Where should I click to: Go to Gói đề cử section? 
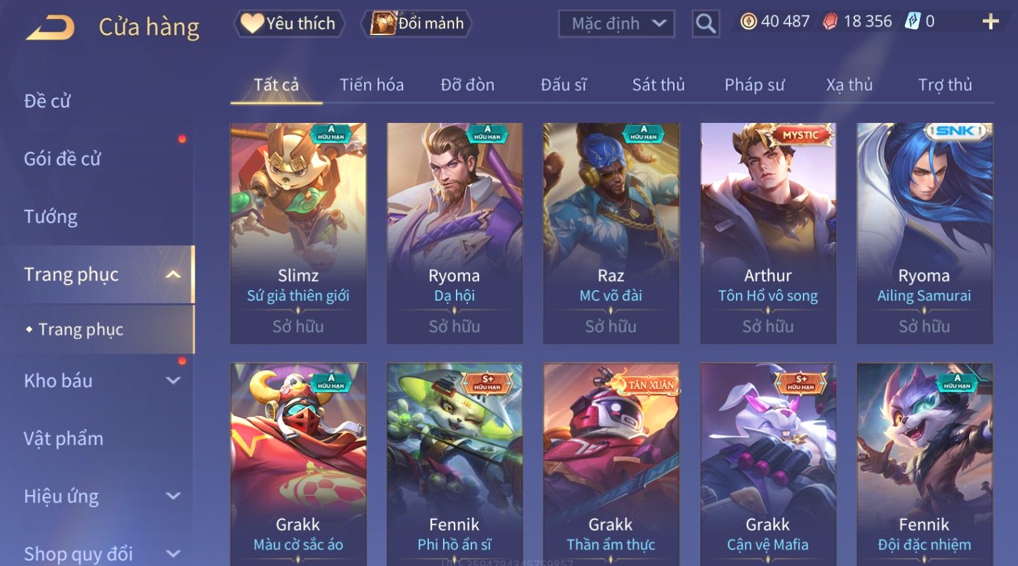[62, 159]
